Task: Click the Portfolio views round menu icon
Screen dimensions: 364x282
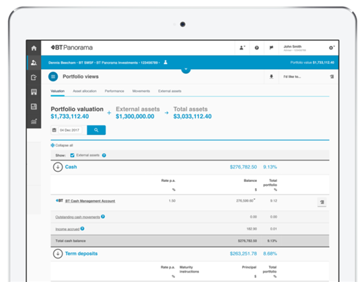Action: [x=53, y=77]
